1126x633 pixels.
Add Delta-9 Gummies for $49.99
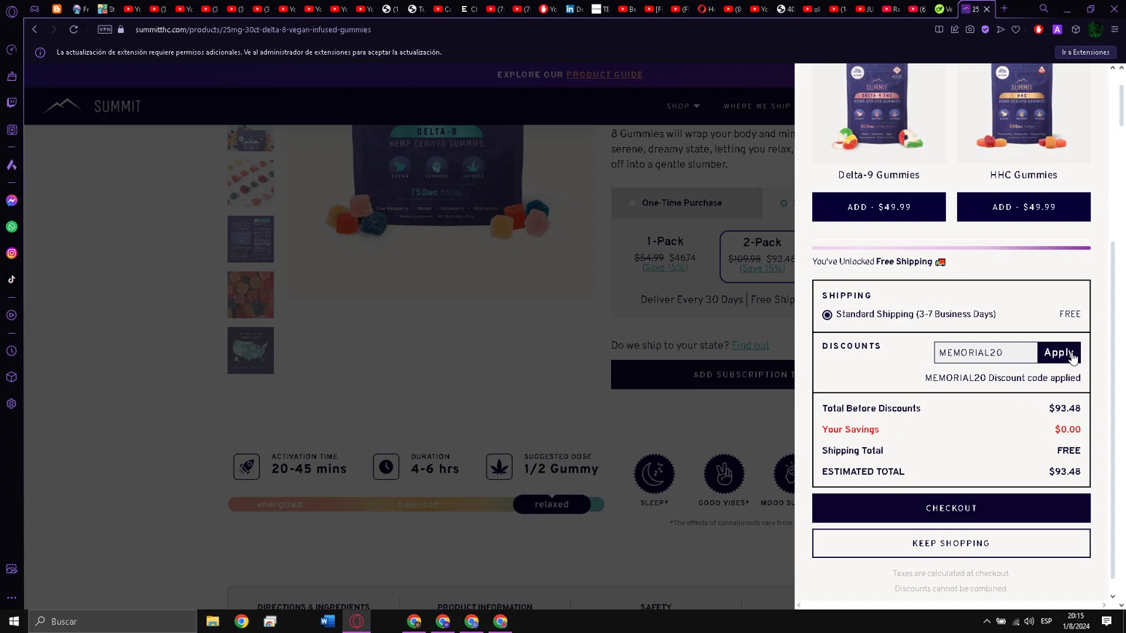point(879,207)
